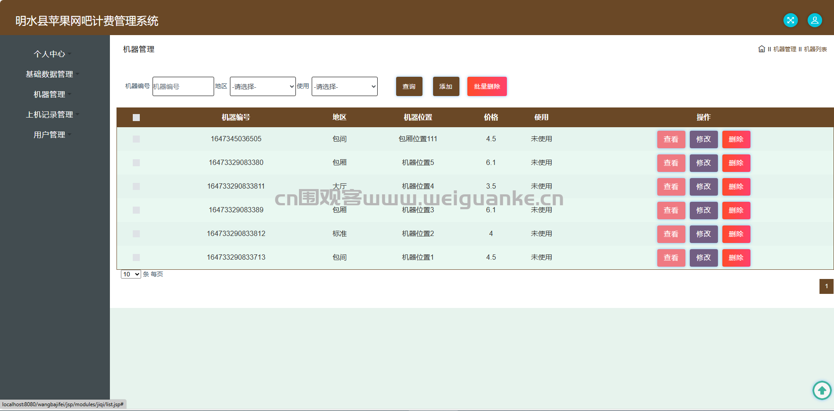Click the 查询 search button

click(409, 86)
